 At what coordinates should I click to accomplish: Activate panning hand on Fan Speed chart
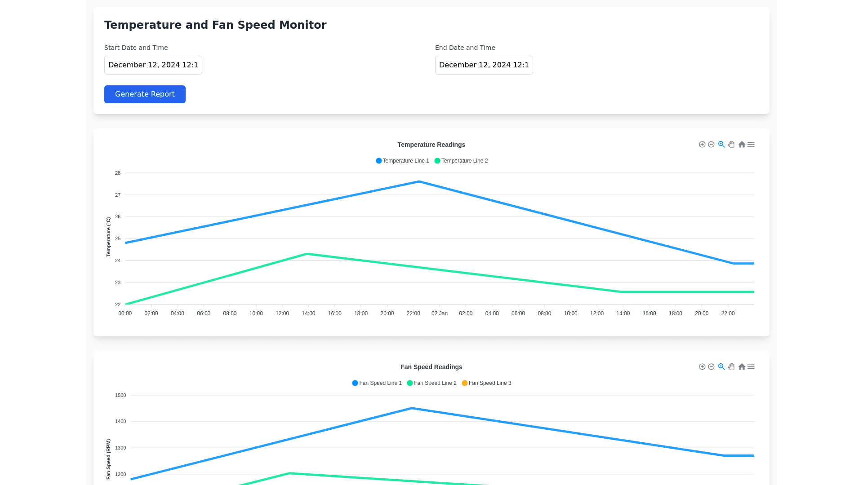731,366
